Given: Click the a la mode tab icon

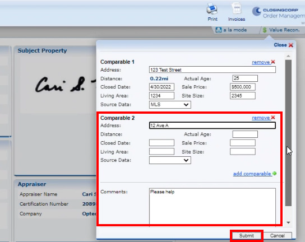Looking at the screenshot, I should pyautogui.click(x=219, y=30).
